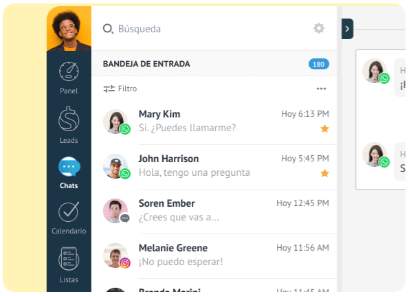Image resolution: width=411 pixels, height=296 pixels.
Task: Open the Calendario checkmark icon
Action: (x=69, y=212)
